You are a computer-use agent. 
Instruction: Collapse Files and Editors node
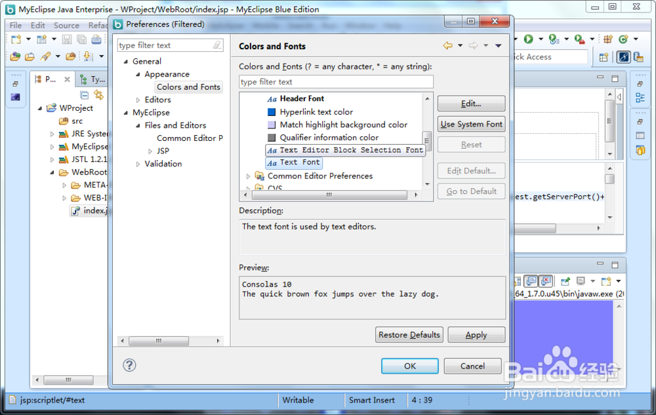click(138, 125)
